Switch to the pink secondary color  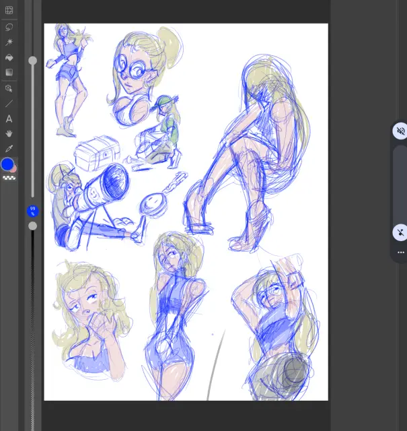(x=14, y=168)
